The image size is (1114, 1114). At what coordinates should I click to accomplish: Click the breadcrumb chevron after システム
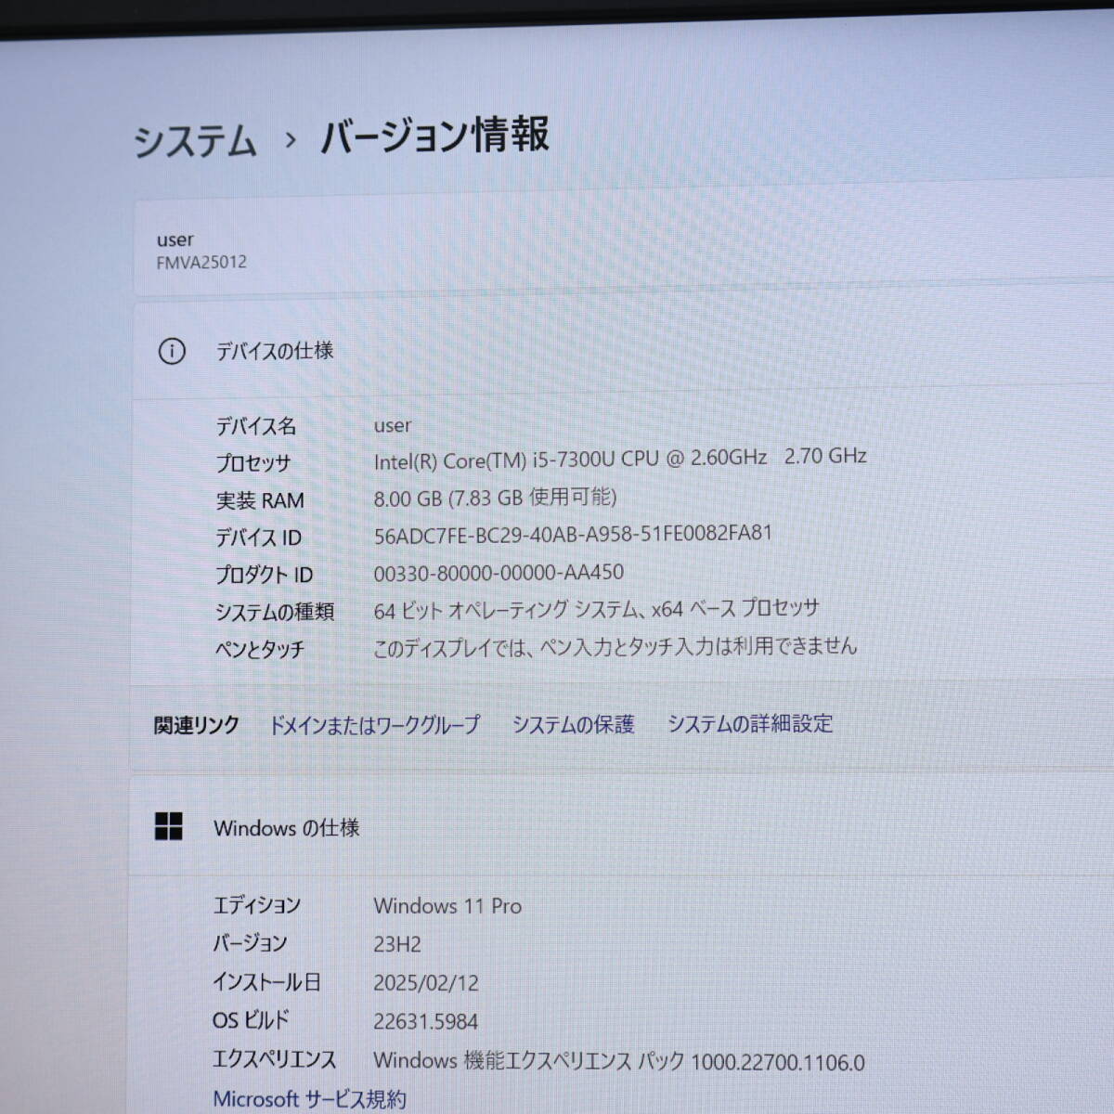click(291, 140)
